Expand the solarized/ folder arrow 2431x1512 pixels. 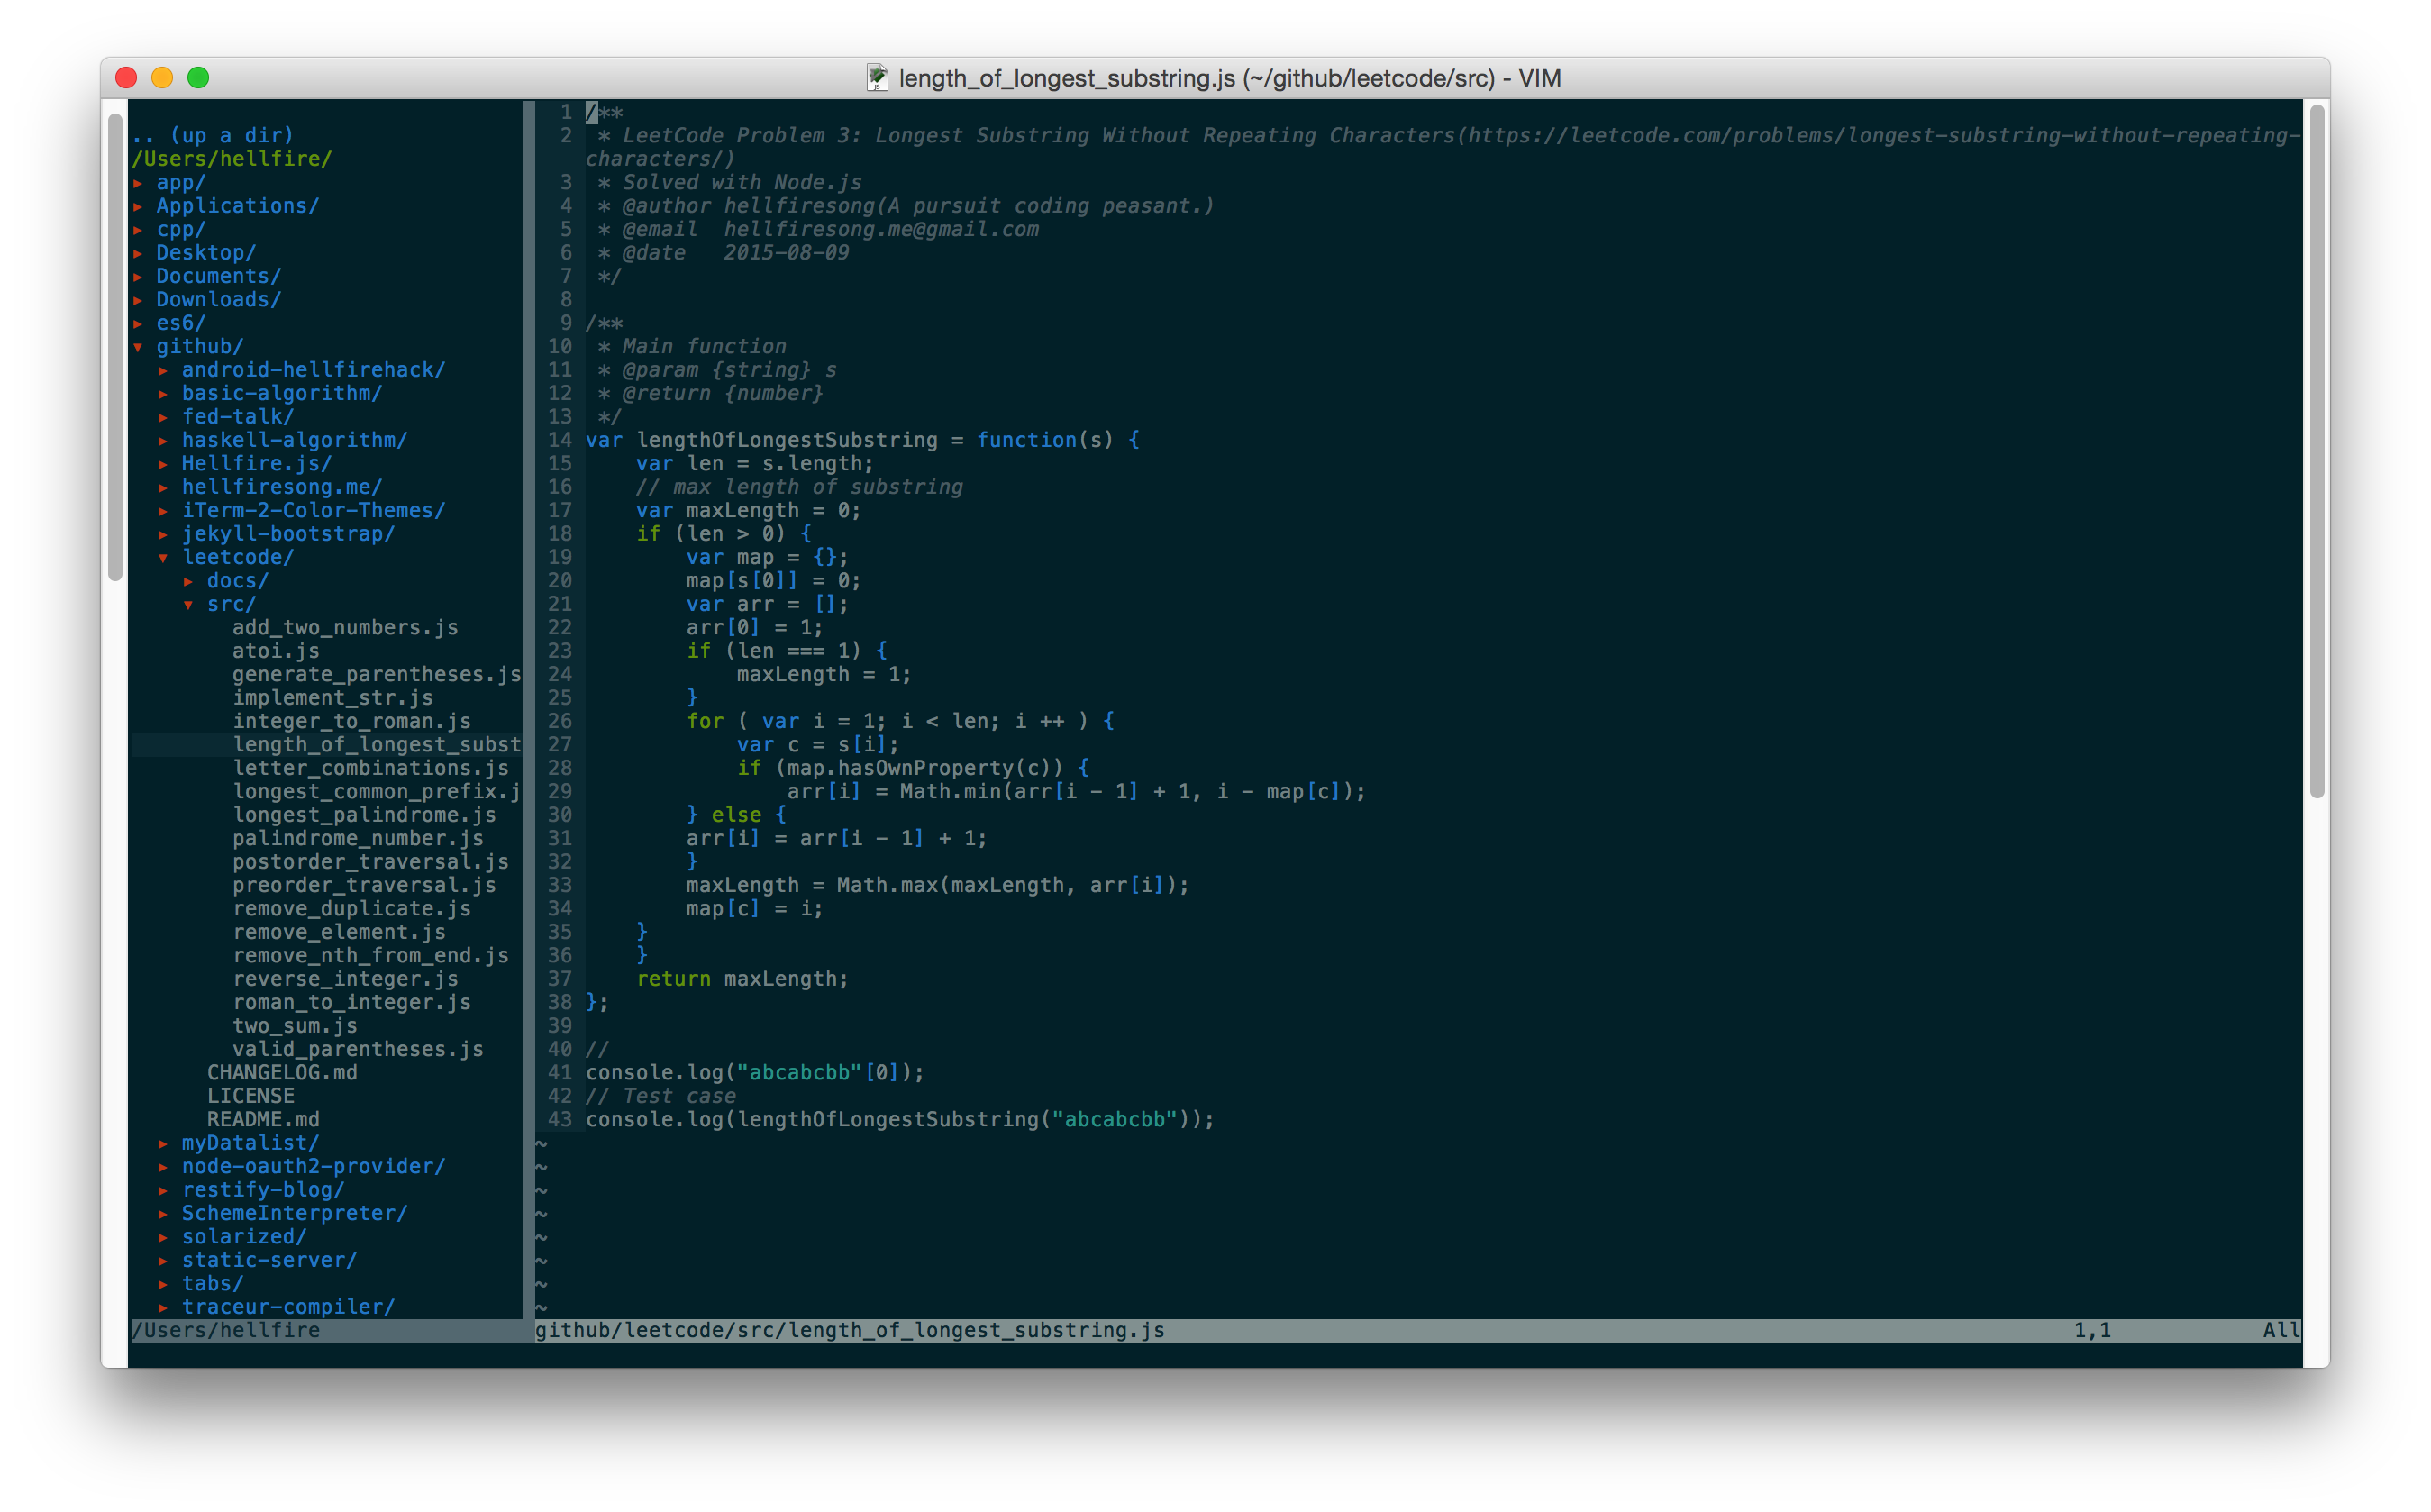[163, 1237]
